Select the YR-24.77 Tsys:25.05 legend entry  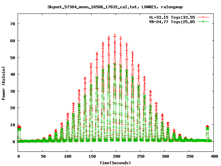[x=172, y=22]
